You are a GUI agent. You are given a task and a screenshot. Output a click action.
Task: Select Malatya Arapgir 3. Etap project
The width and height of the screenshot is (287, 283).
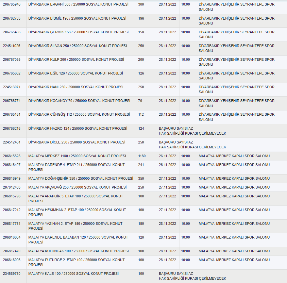[x=76, y=198]
